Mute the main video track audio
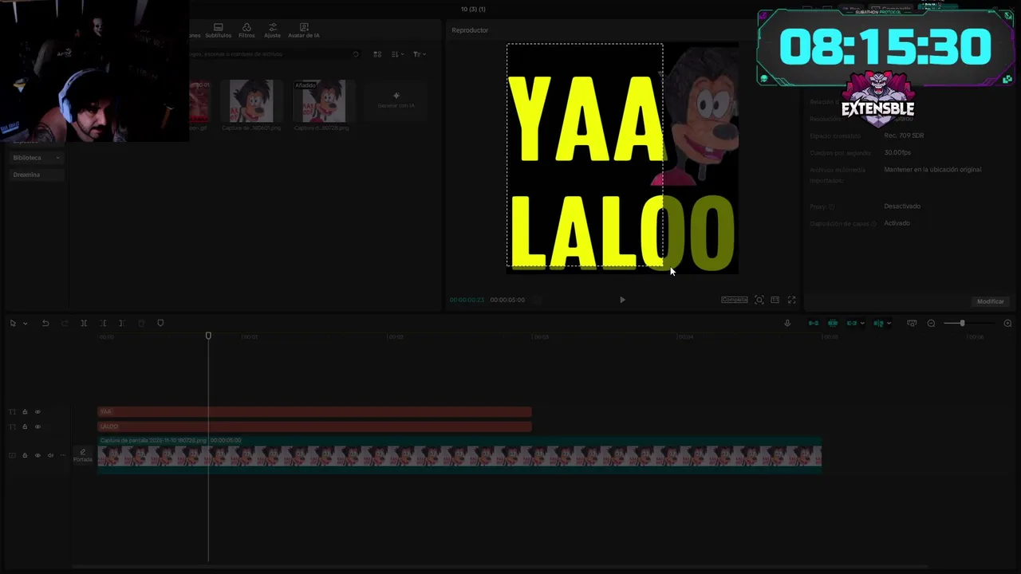1021x574 pixels. [x=50, y=455]
